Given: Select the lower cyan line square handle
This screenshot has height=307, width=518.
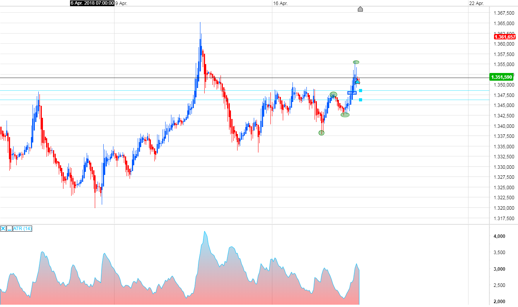Looking at the screenshot, I should (x=361, y=100).
